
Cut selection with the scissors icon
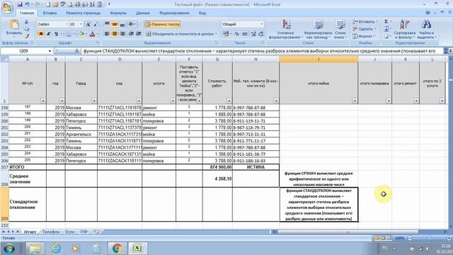click(x=27, y=22)
